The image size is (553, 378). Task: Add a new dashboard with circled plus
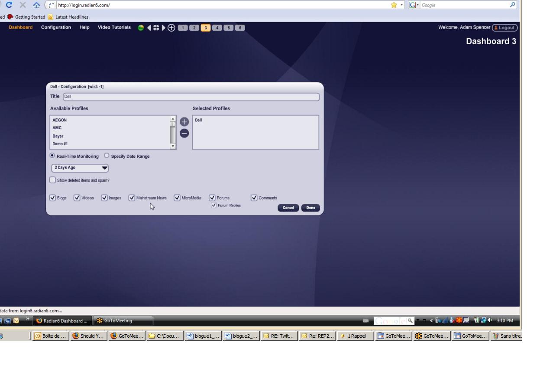click(x=171, y=28)
